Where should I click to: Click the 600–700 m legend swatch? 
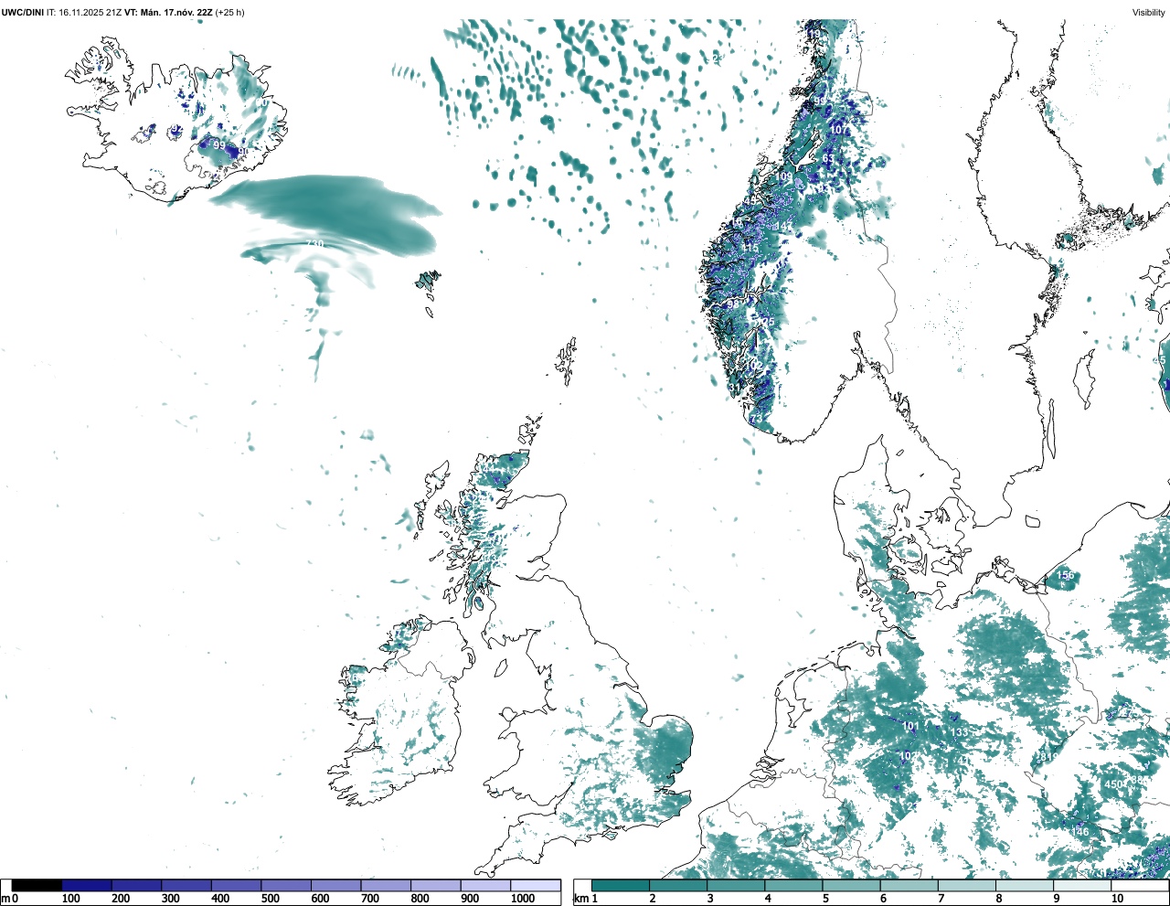(x=336, y=886)
